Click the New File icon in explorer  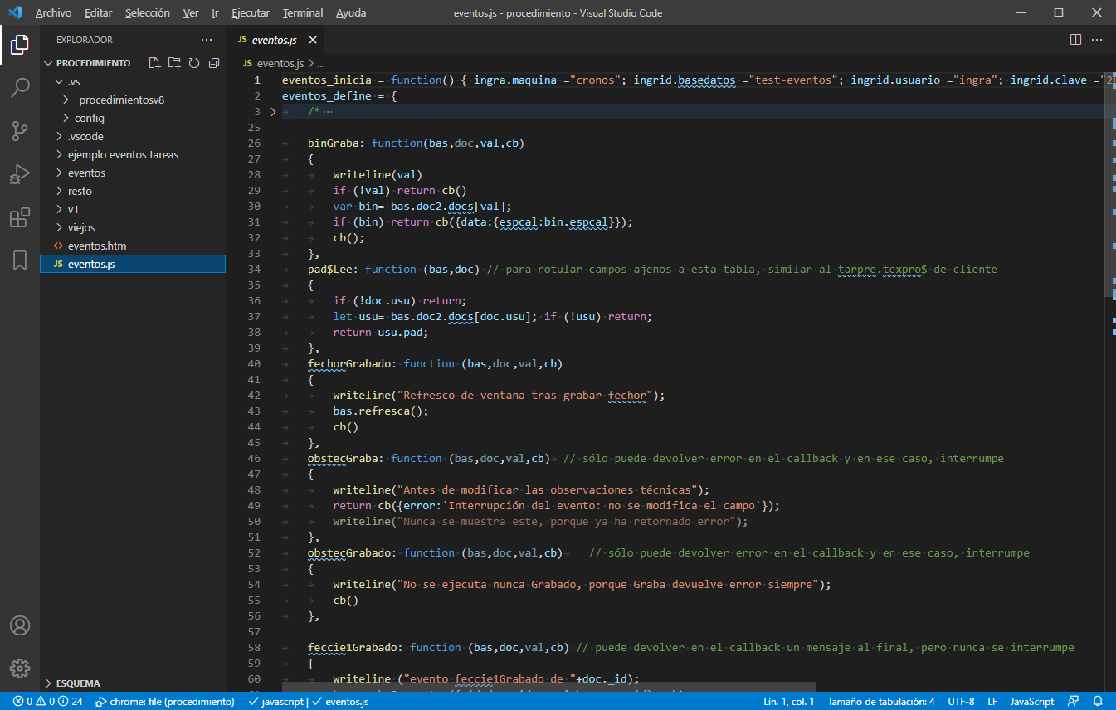(x=154, y=63)
